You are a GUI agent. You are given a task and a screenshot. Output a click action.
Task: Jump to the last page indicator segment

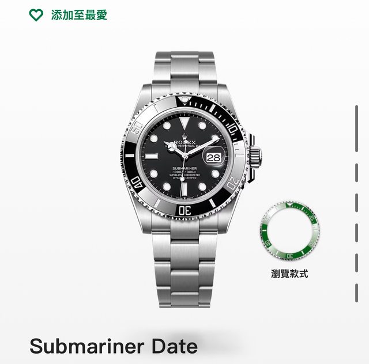click(356, 293)
